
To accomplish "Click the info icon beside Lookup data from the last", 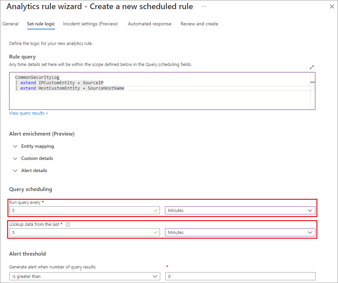I will [68, 224].
